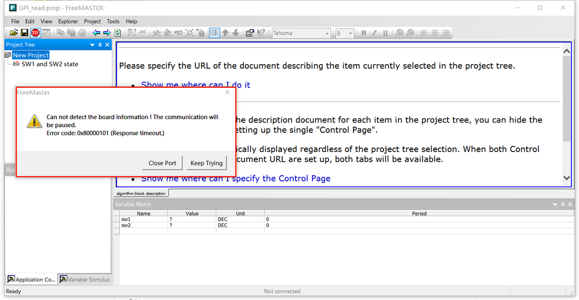Refresh the page with the green arrows icon
Image resolution: width=579 pixels, height=300 pixels.
pyautogui.click(x=118, y=33)
